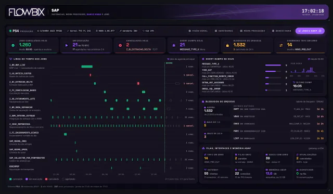Click the 14 tRFC errors value in the KPI card
The image size is (333, 194).
click(x=289, y=45)
